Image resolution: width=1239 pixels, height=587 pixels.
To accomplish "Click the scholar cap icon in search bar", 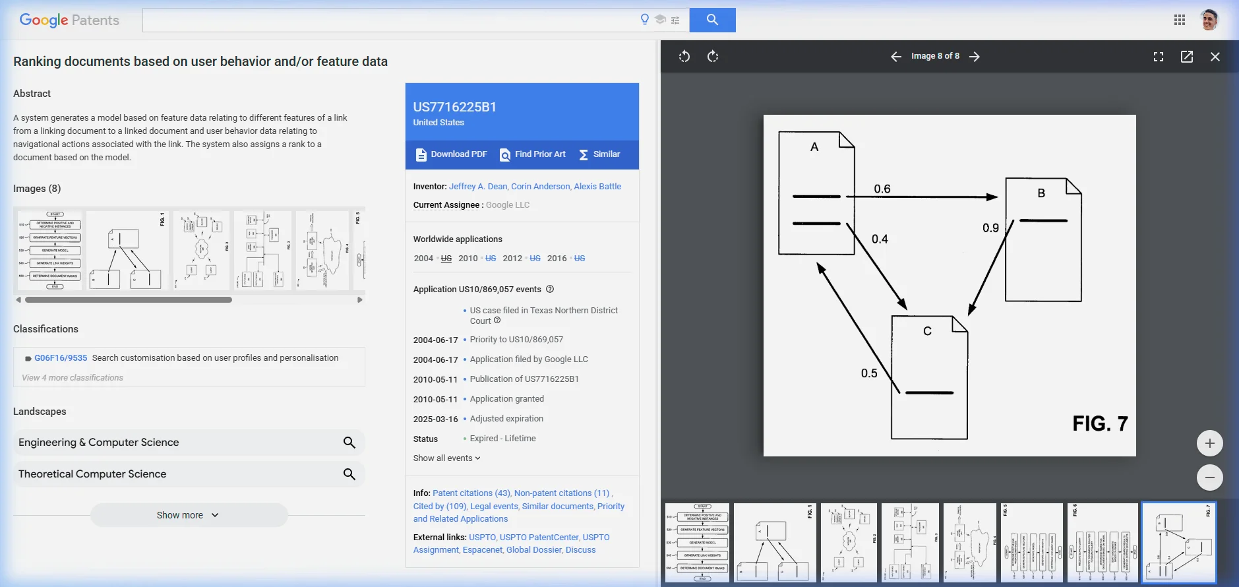I will [660, 20].
